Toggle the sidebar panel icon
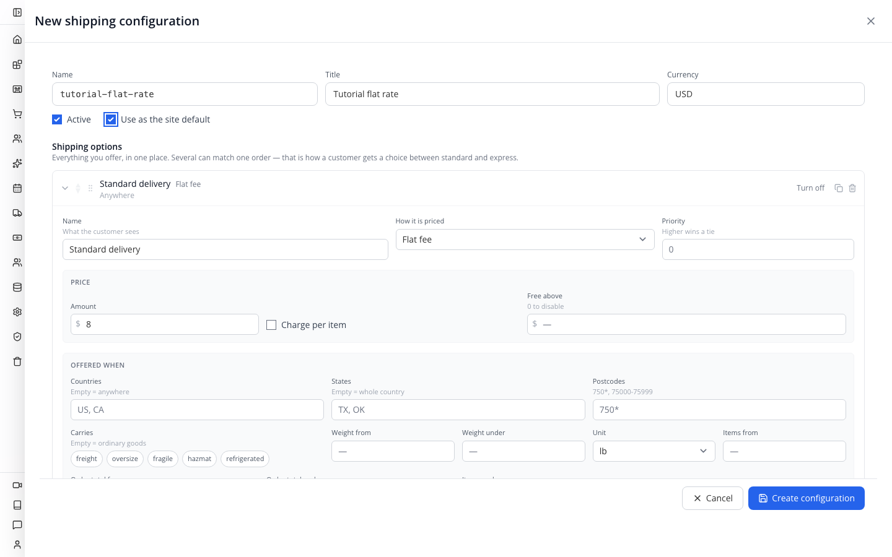The height and width of the screenshot is (557, 892). point(17,12)
